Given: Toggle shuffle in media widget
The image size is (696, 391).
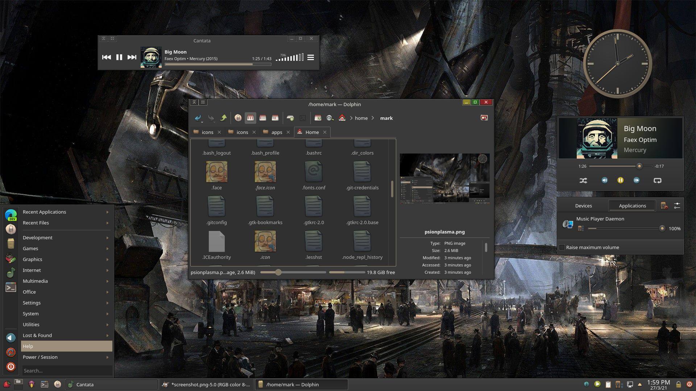Looking at the screenshot, I should [x=583, y=180].
